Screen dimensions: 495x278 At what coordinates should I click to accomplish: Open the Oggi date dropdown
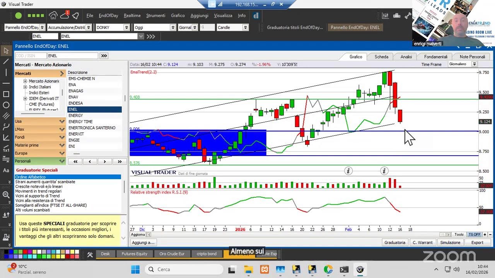click(x=173, y=27)
